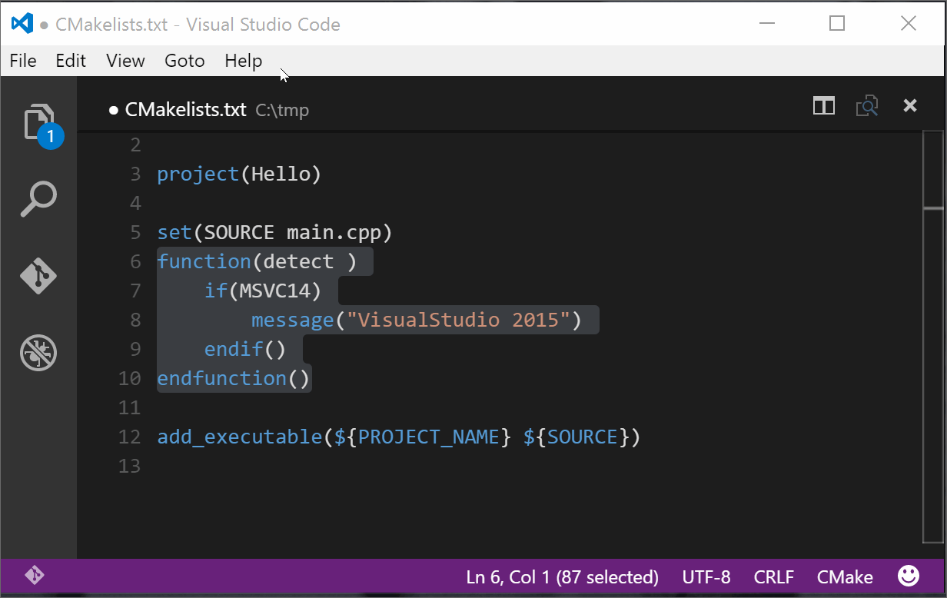Click the "VisualStudio 2015" string
Screen dimensions: 947x598
click(459, 320)
